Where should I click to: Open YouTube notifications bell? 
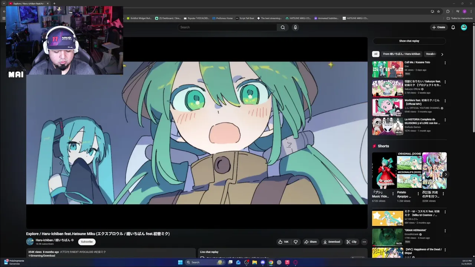pyautogui.click(x=453, y=27)
